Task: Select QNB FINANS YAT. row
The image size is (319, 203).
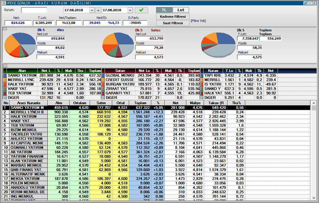Action: (156, 170)
